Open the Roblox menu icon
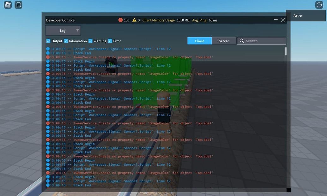This screenshot has height=196, width=327. (x=8, y=5)
